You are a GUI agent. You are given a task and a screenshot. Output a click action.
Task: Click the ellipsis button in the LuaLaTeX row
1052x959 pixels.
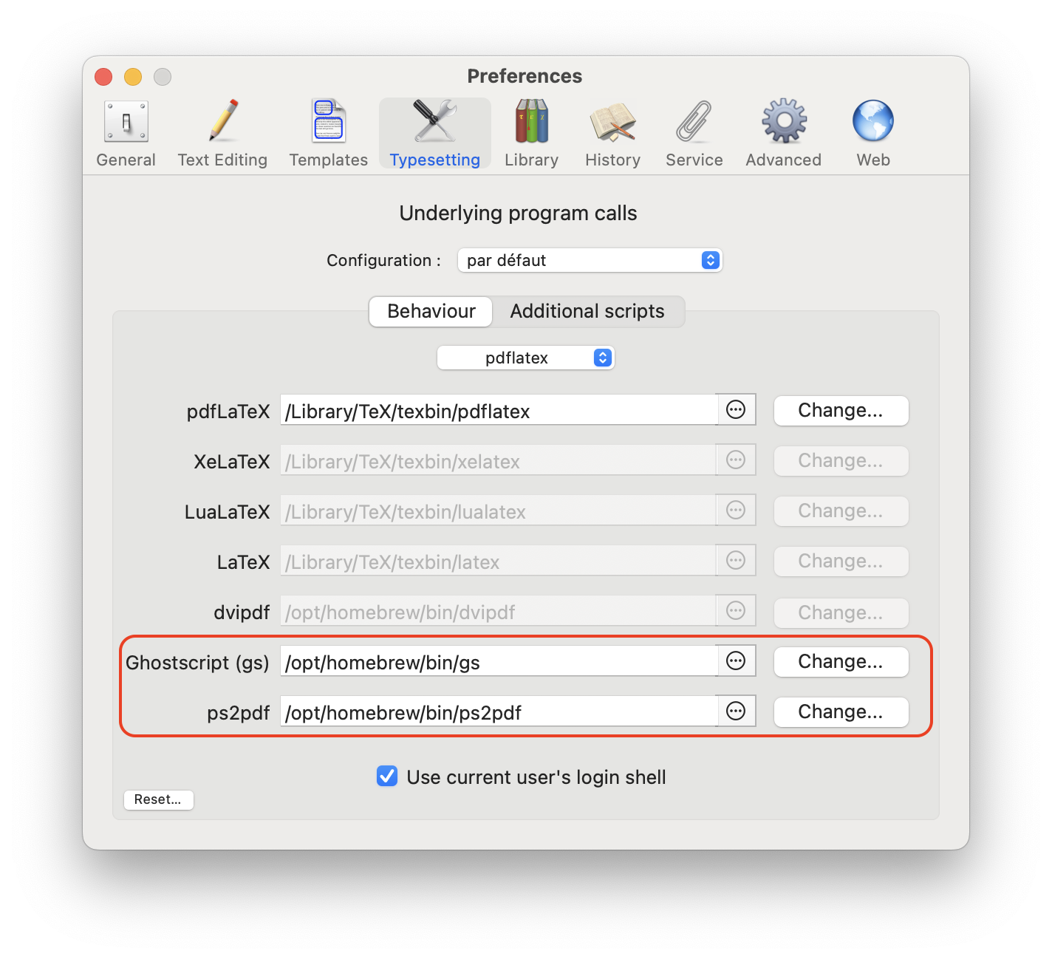coord(736,511)
